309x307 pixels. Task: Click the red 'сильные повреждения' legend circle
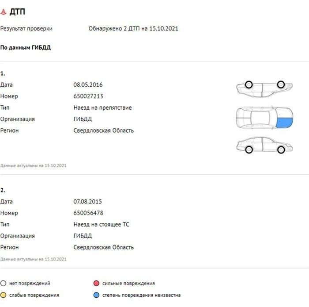[x=96, y=283]
